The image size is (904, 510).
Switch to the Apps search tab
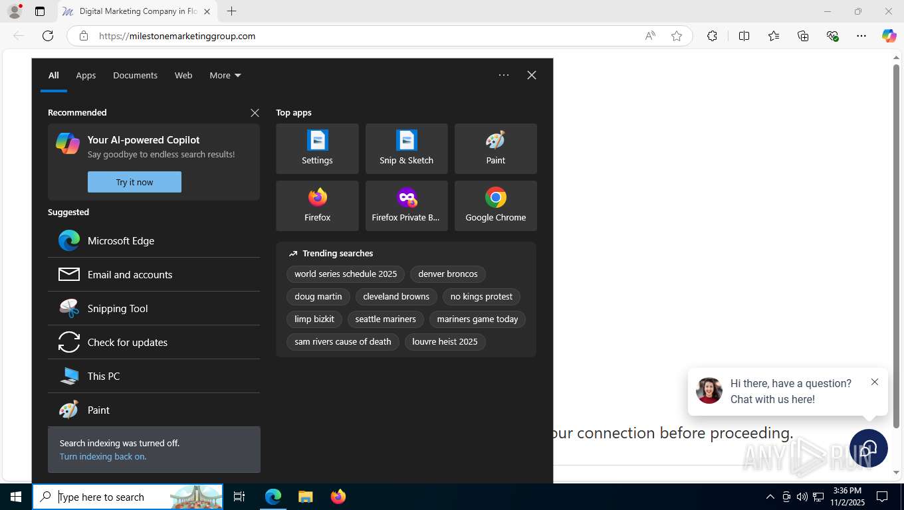[x=86, y=75]
